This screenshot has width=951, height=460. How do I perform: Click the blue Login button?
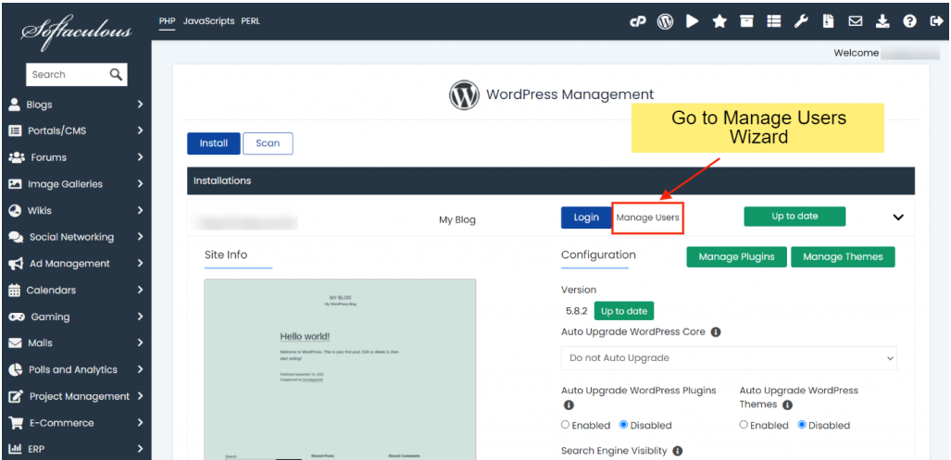(x=586, y=217)
